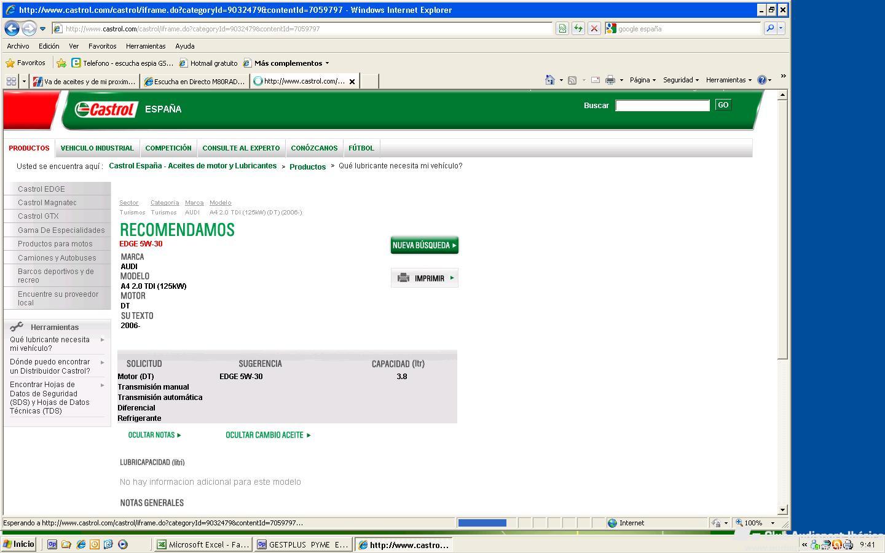Switch to 'Escucha en Directo M80RAD' tab
Screen dimensions: 885x553
pyautogui.click(x=195, y=81)
